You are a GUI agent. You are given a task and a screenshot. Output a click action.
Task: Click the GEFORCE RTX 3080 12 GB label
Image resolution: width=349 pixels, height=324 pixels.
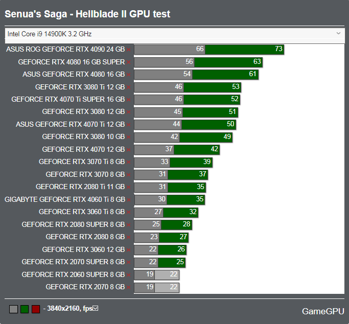(83, 111)
